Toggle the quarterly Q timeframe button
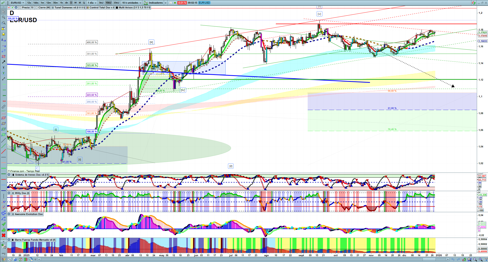 point(84,3)
